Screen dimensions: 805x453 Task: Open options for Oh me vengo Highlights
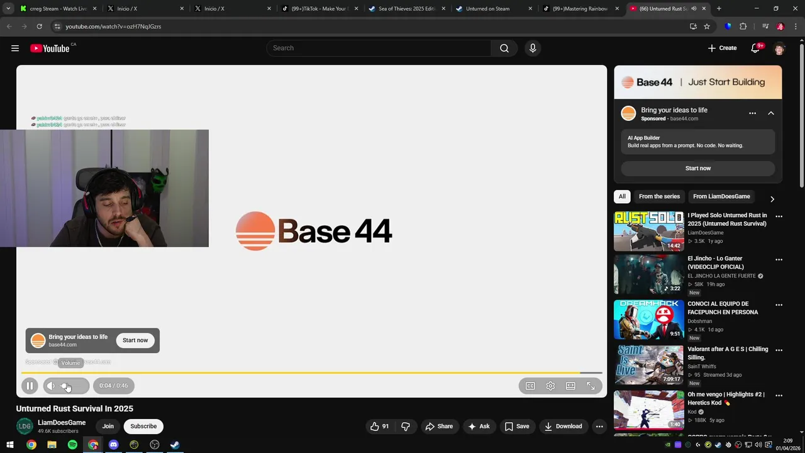779,395
